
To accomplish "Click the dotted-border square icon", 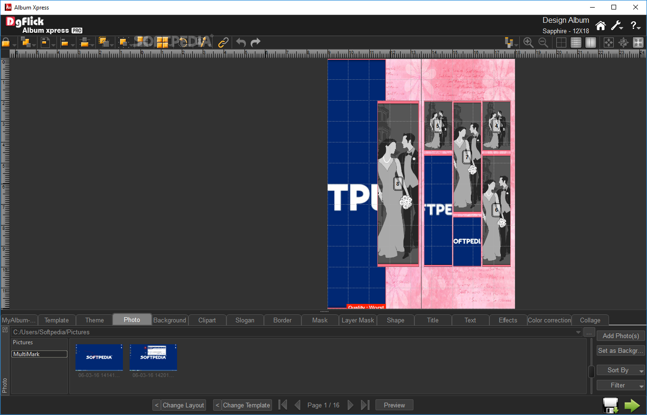I will 124,42.
